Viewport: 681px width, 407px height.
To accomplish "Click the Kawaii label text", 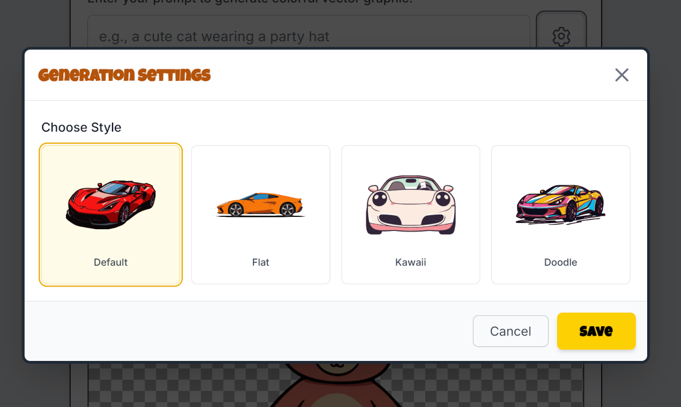I will (x=411, y=262).
